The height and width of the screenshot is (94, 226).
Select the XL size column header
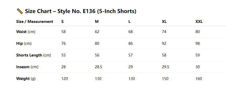pyautogui.click(x=164, y=22)
